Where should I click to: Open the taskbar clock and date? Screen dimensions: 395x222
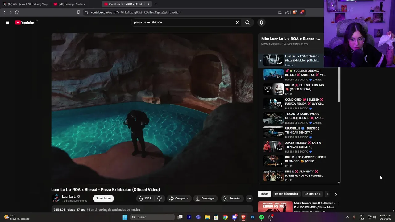click(385, 217)
